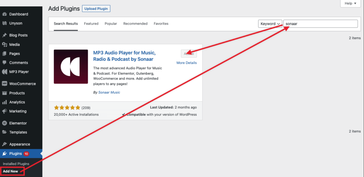Open the Keyword search type dropdown
Screen dimensions: 364x177
tap(270, 24)
